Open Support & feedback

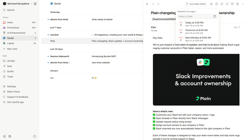[x=19, y=97]
